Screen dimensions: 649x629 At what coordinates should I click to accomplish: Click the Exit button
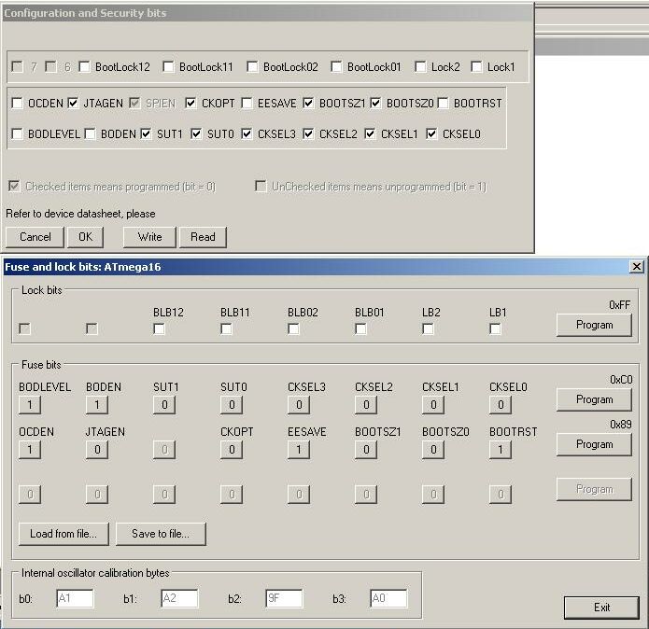pyautogui.click(x=601, y=608)
